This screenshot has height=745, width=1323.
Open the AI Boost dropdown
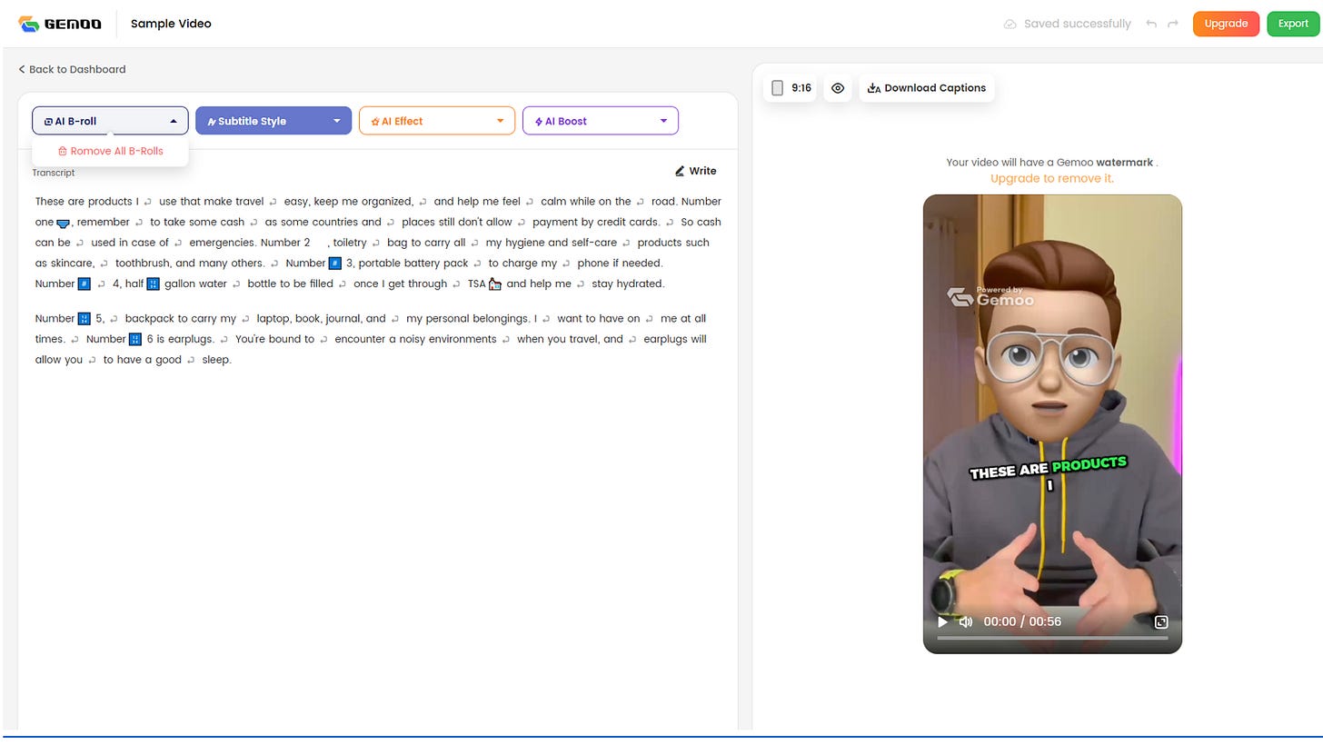tap(601, 121)
